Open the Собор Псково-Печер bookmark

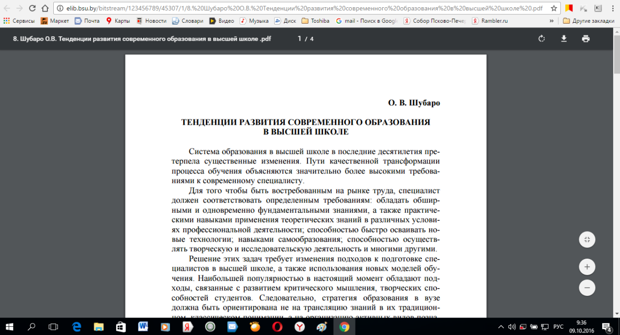(x=435, y=21)
